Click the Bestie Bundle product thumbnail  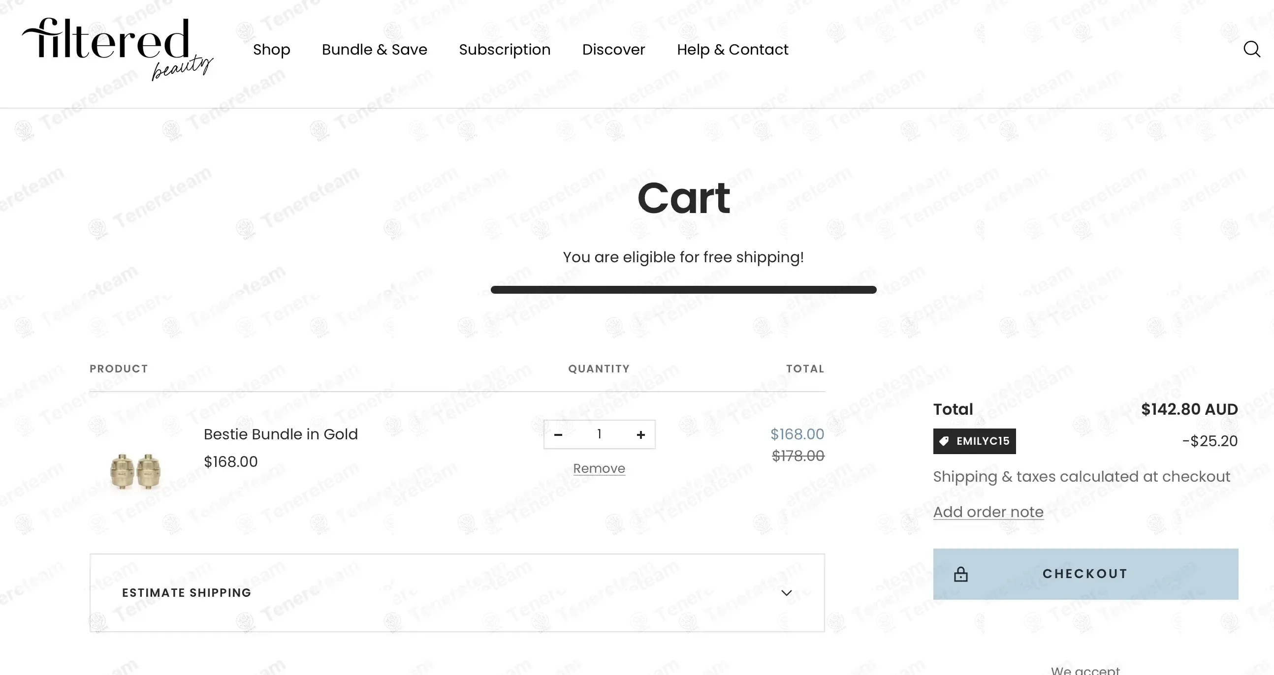[135, 471]
